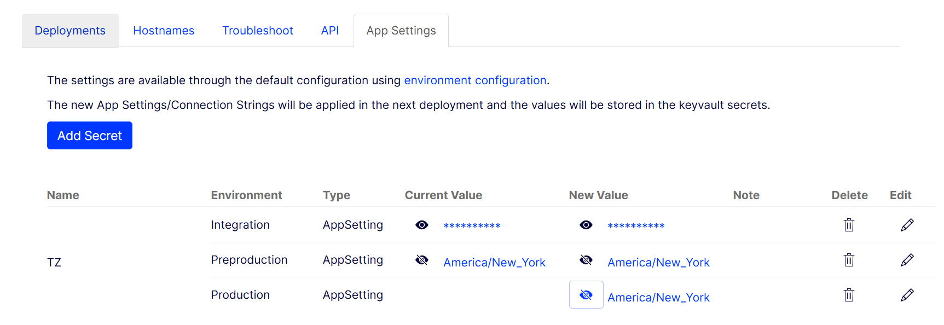Hide the Preproduction new value
Image resolution: width=944 pixels, height=325 pixels.
586,260
